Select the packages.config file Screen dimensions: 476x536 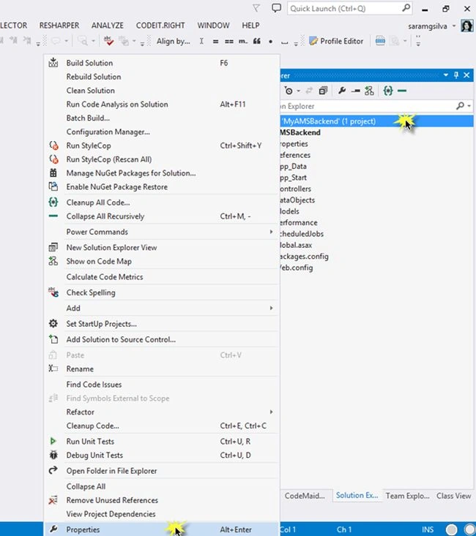[304, 257]
